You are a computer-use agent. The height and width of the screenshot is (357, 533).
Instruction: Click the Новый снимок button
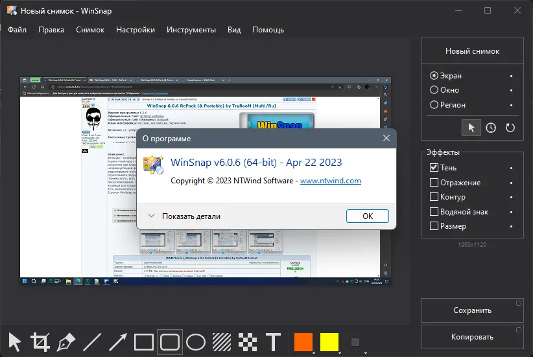[472, 51]
